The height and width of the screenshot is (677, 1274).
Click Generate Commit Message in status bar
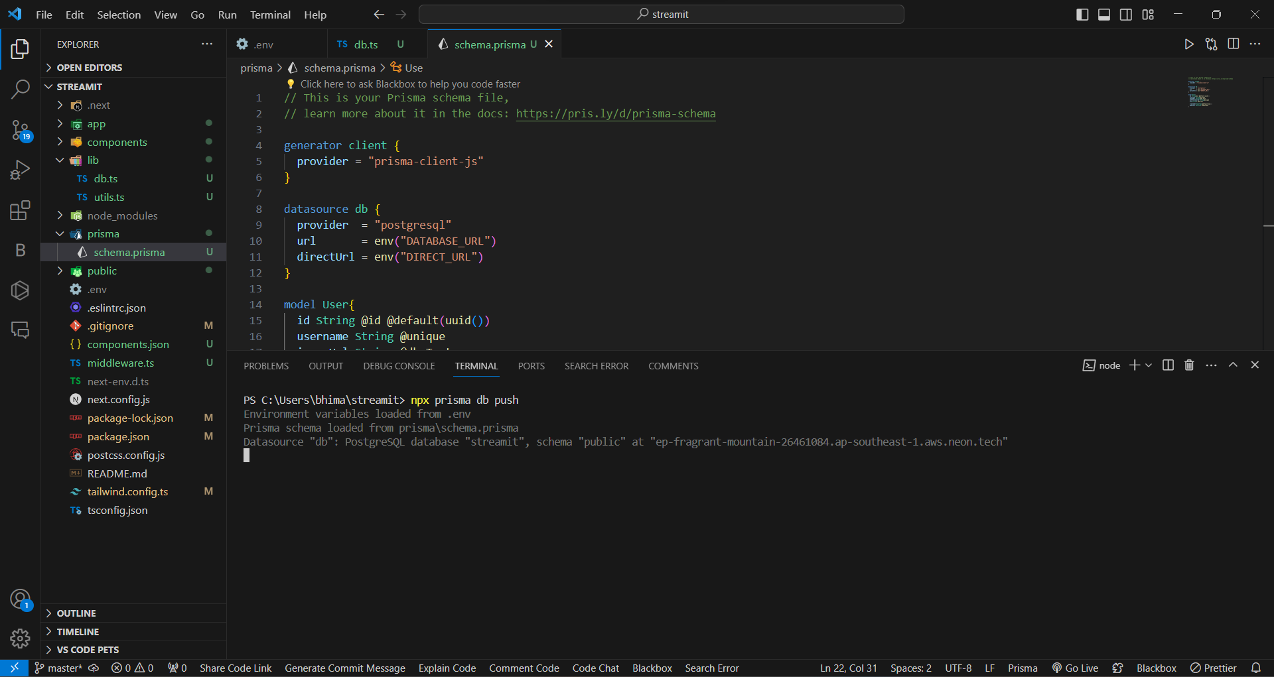[x=345, y=668]
